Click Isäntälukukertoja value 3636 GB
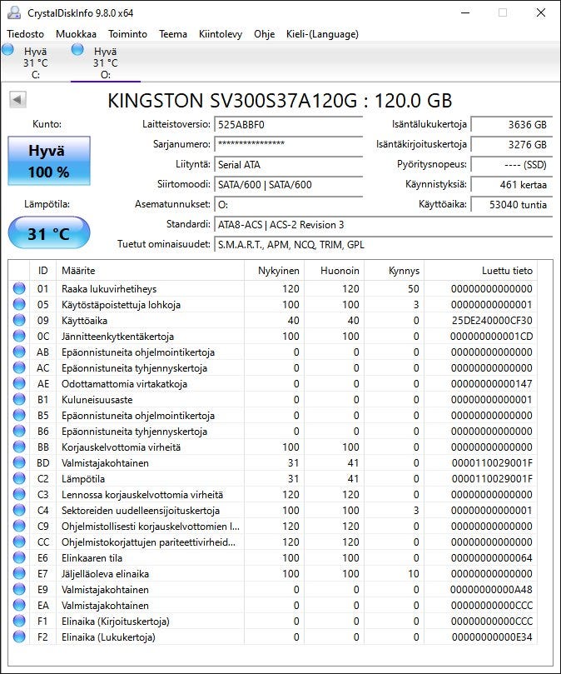 [x=512, y=125]
